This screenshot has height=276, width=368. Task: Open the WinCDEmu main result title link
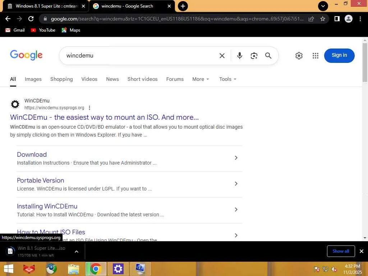[104, 117]
